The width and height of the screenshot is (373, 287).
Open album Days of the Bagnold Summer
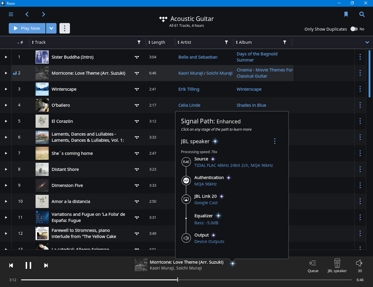[257, 57]
